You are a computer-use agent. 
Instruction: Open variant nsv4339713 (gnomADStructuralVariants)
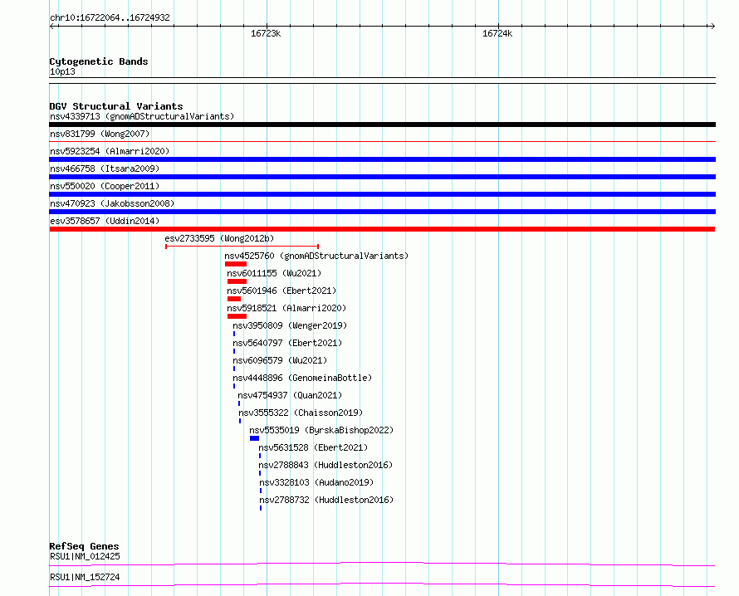(x=142, y=116)
